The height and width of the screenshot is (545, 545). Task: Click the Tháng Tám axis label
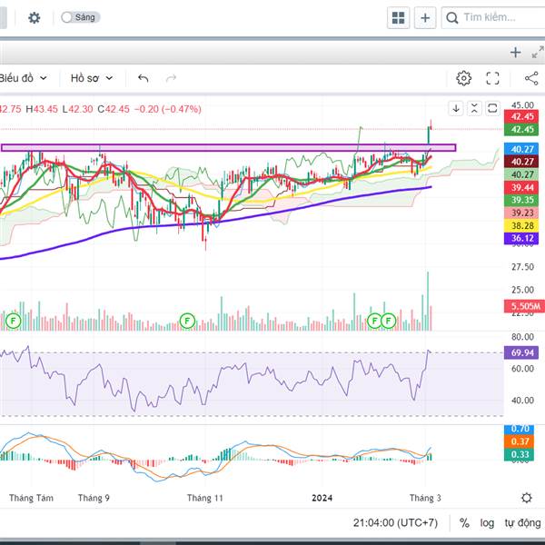click(31, 498)
